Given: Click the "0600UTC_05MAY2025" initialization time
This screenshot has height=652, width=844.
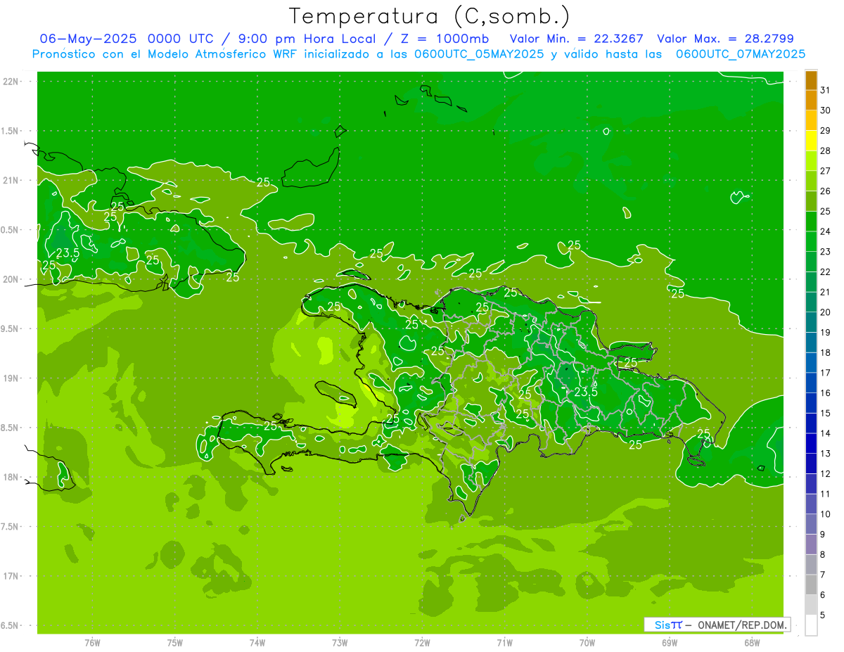Looking at the screenshot, I should point(478,53).
